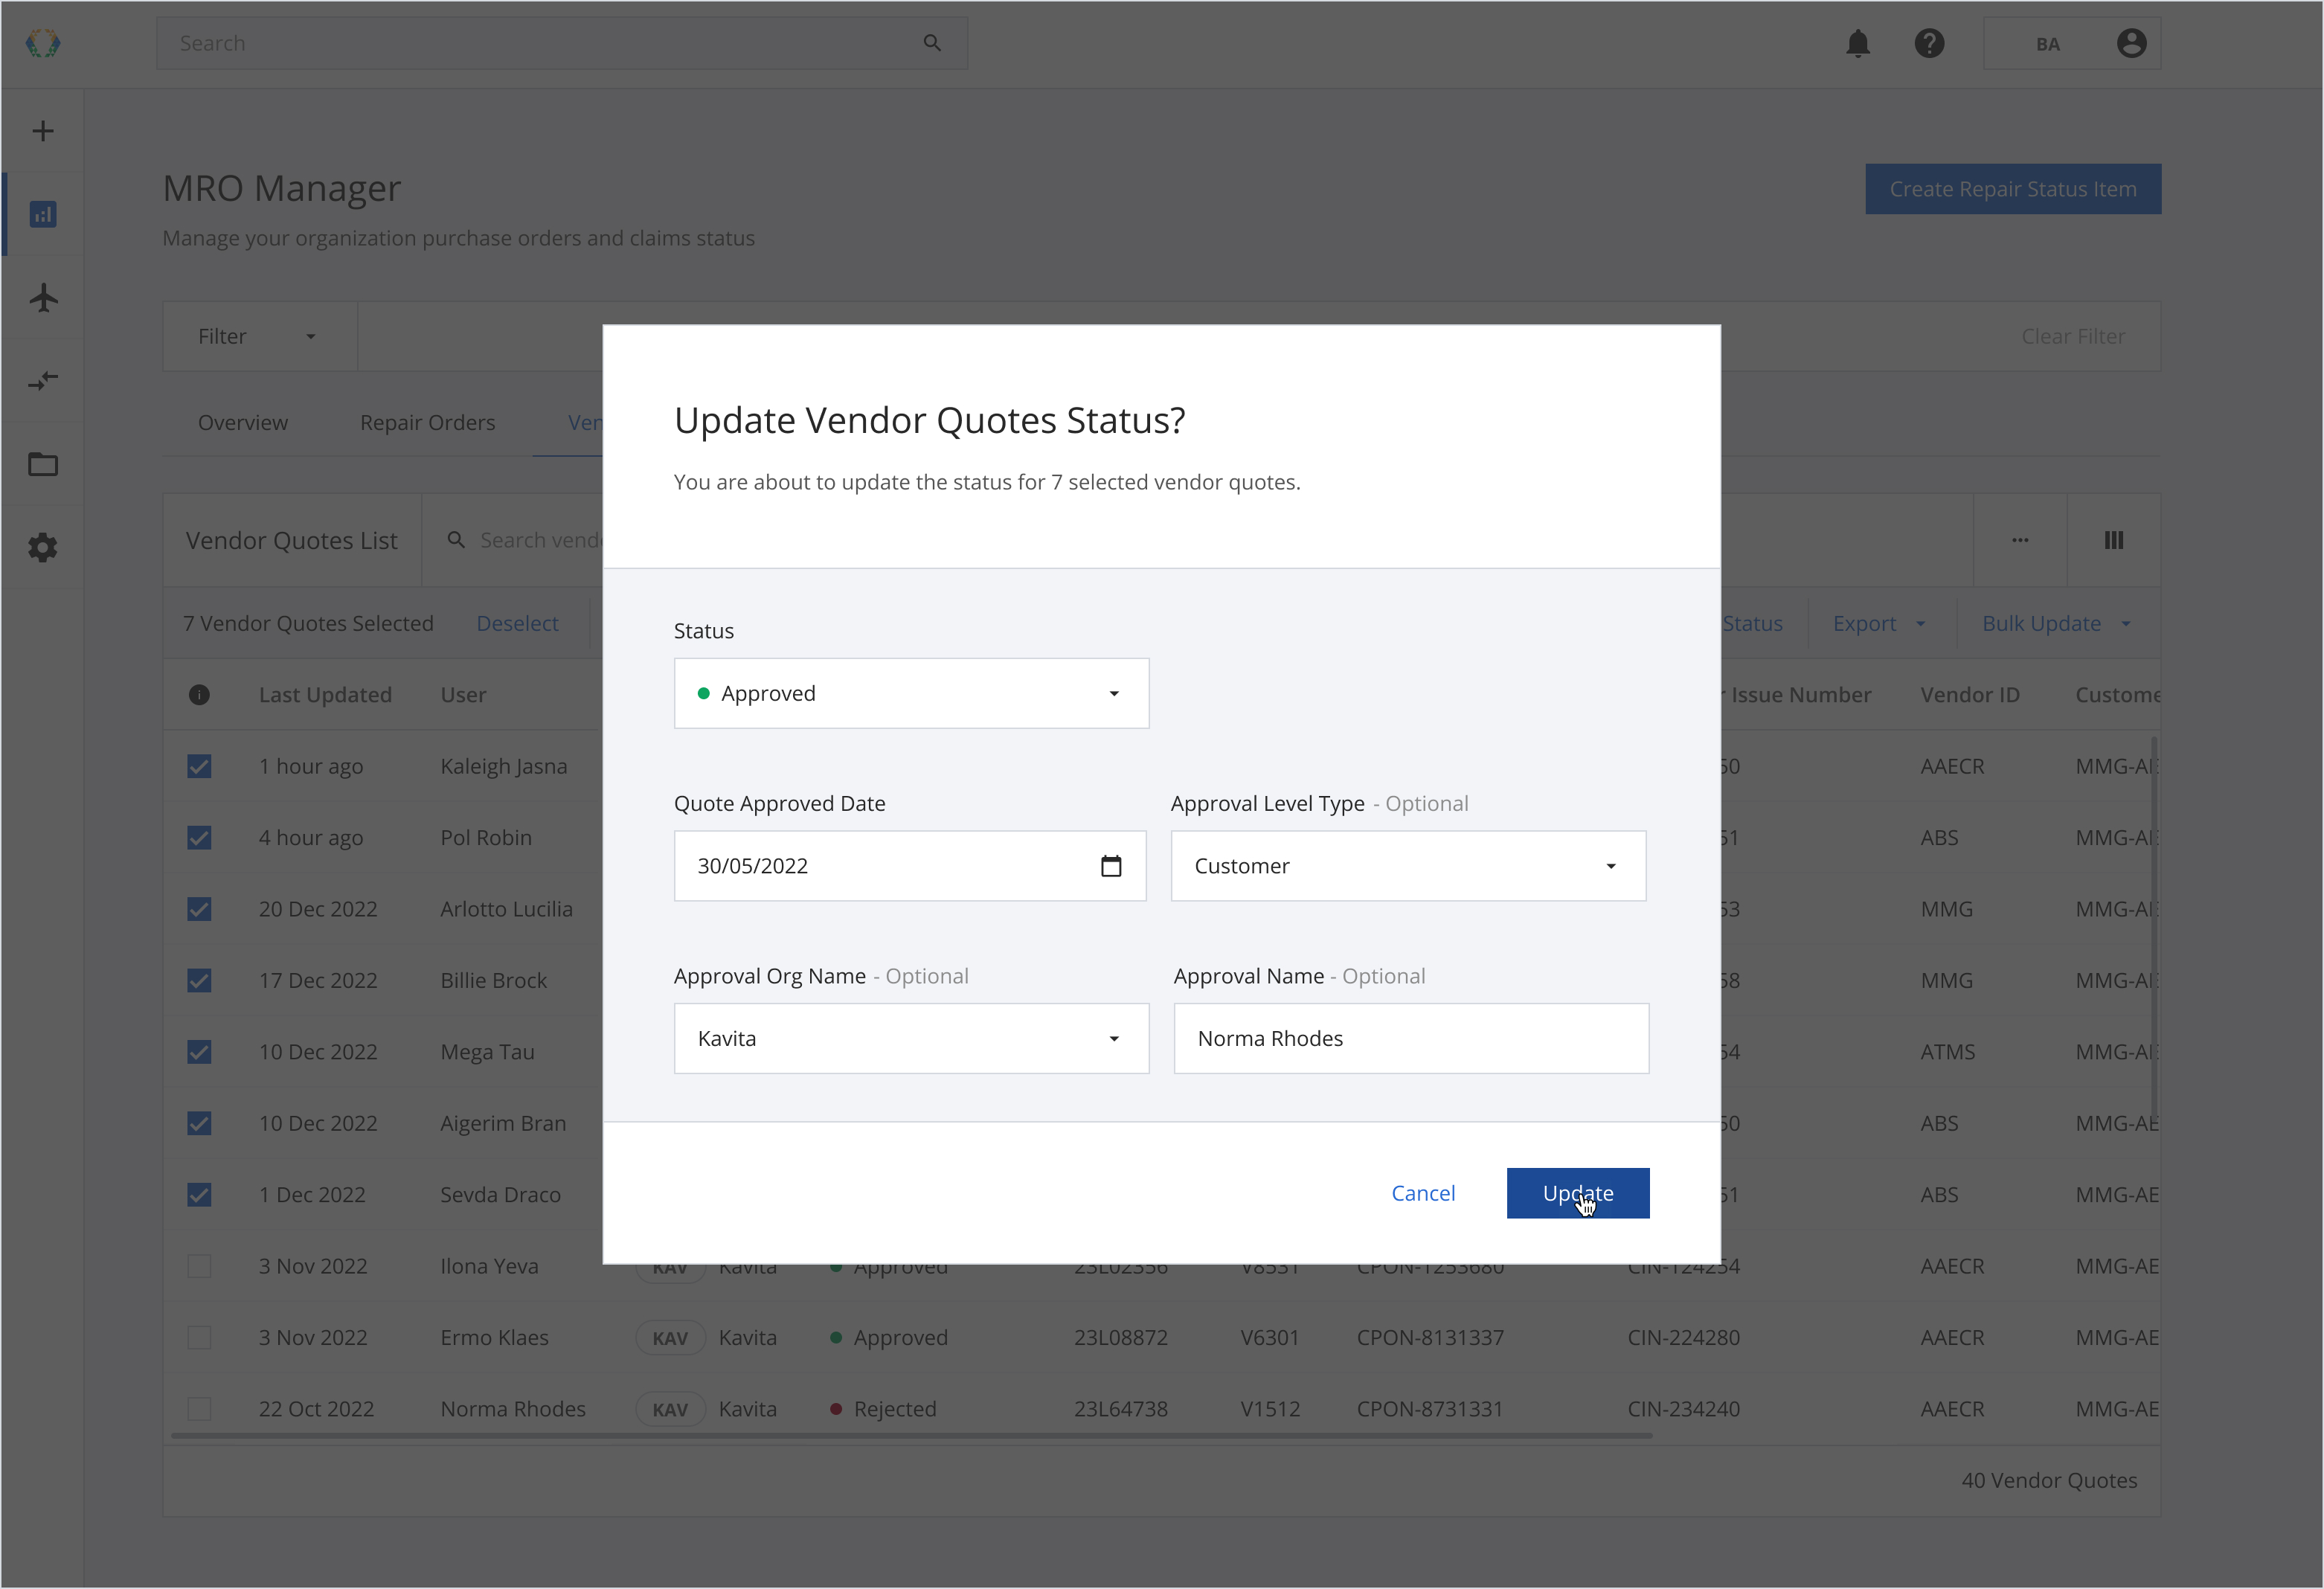The width and height of the screenshot is (2324, 1589).
Task: Open notifications bell
Action: click(x=1858, y=43)
